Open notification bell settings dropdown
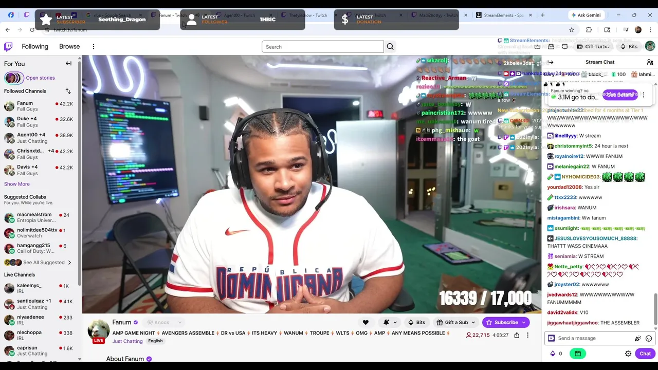 click(x=390, y=323)
